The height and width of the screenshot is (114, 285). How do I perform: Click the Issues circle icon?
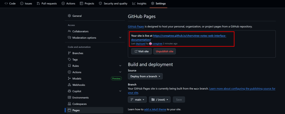click(22, 3)
